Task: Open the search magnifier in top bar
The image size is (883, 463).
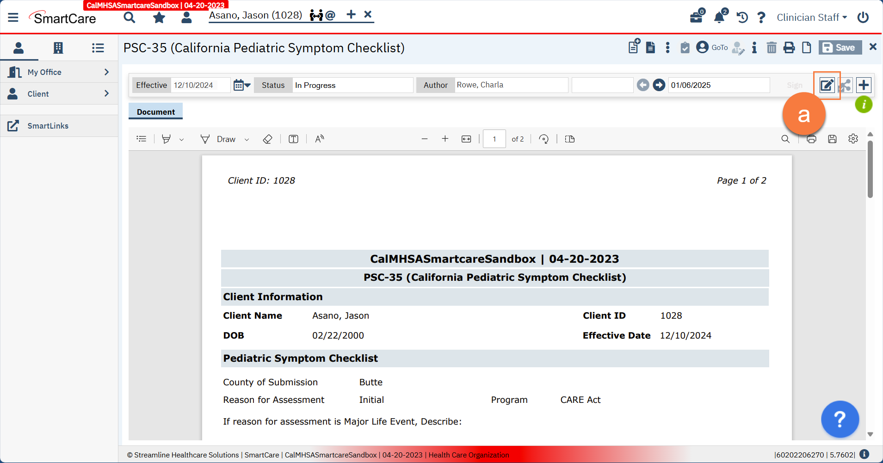Action: pyautogui.click(x=130, y=18)
